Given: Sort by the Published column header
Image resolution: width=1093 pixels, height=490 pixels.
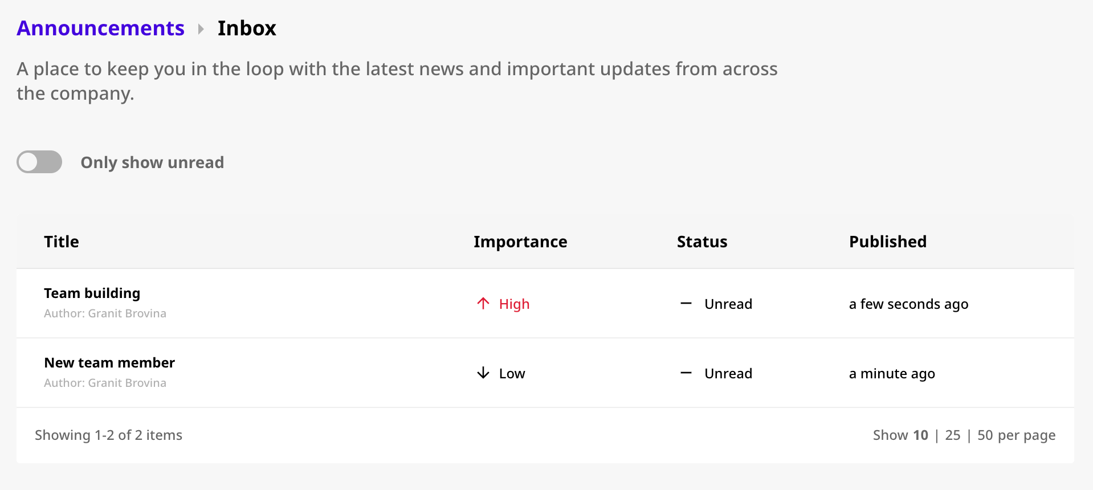Looking at the screenshot, I should tap(888, 242).
